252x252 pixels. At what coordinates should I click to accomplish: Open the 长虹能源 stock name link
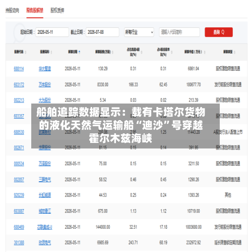(x=45, y=195)
